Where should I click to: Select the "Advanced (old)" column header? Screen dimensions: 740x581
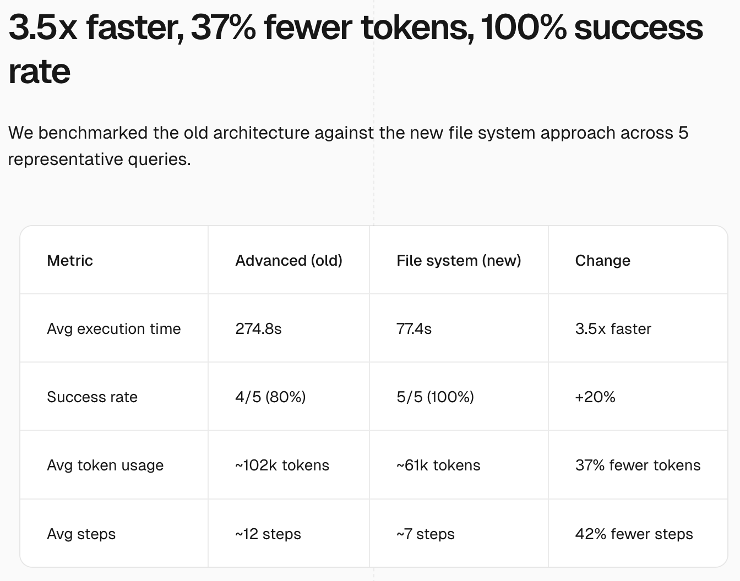[x=289, y=260]
